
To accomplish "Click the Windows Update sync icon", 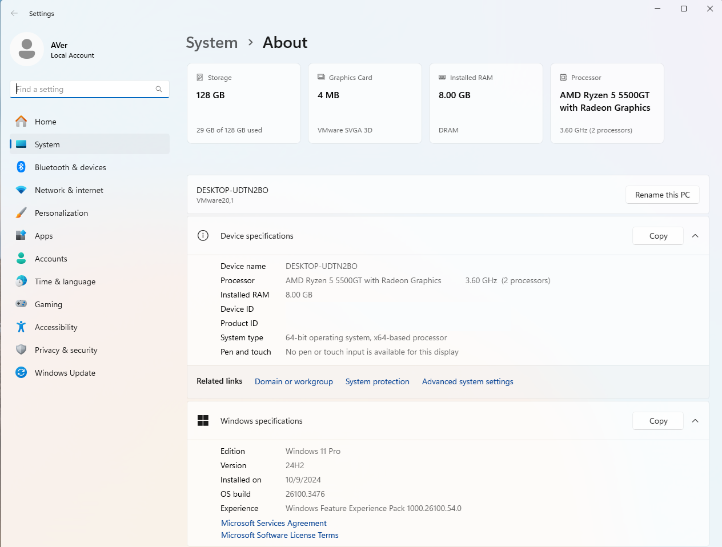I will tap(21, 372).
